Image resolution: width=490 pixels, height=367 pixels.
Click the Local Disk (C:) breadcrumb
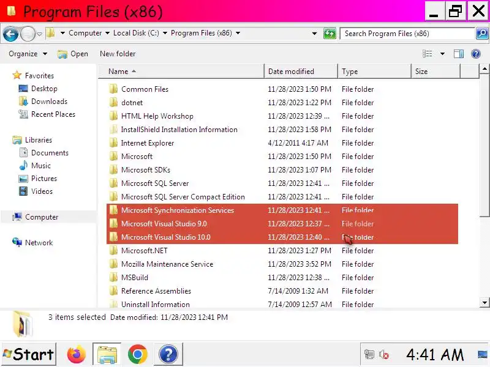point(136,33)
